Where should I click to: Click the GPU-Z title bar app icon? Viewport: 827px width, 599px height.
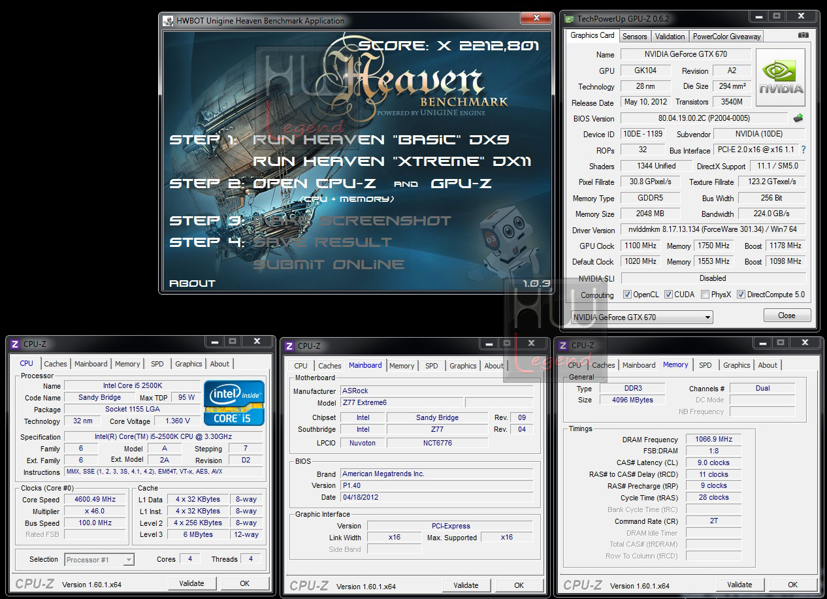pyautogui.click(x=569, y=20)
